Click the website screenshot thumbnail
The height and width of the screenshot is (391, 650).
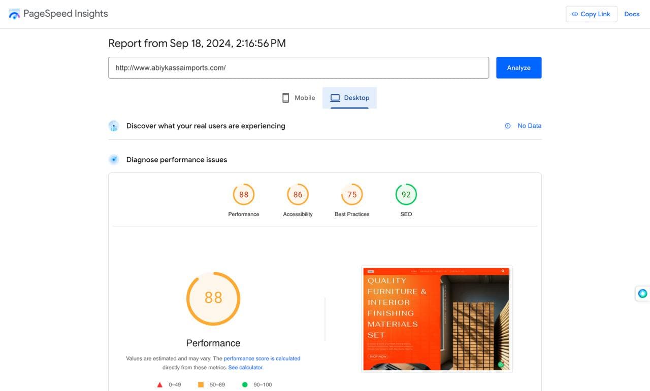[437, 319]
